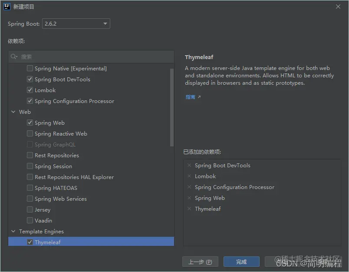Check Spring Session dependency

[30, 166]
